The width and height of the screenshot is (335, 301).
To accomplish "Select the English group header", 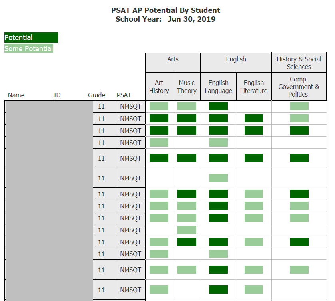I will coord(236,63).
